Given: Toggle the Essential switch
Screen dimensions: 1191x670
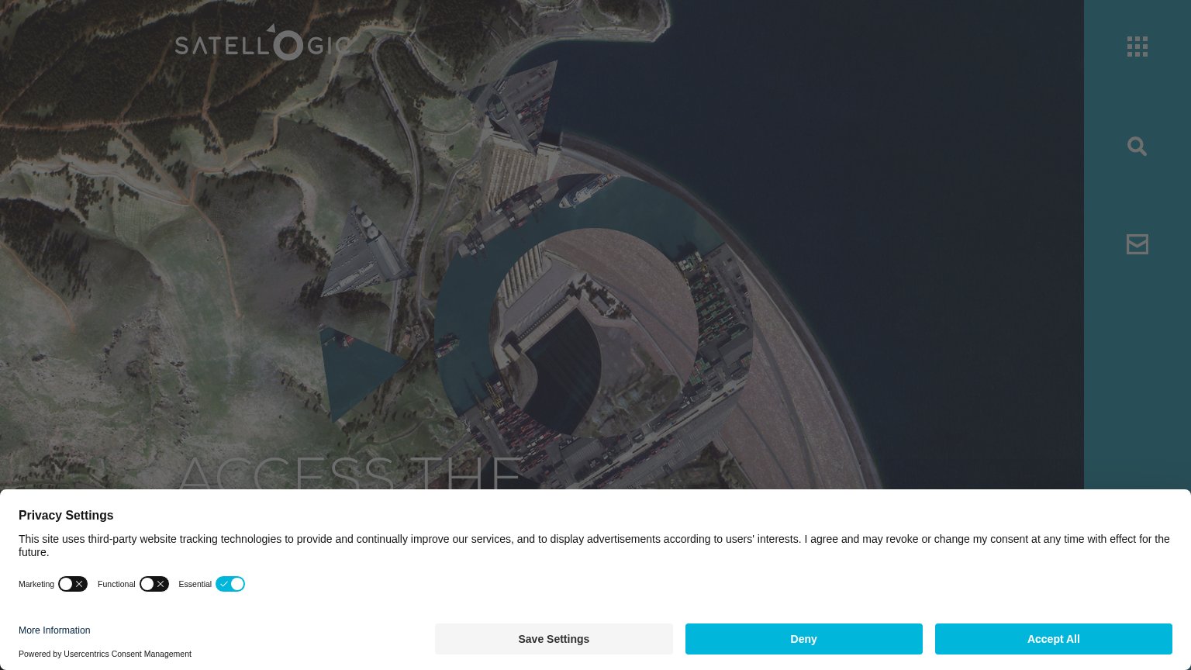Looking at the screenshot, I should pyautogui.click(x=230, y=584).
